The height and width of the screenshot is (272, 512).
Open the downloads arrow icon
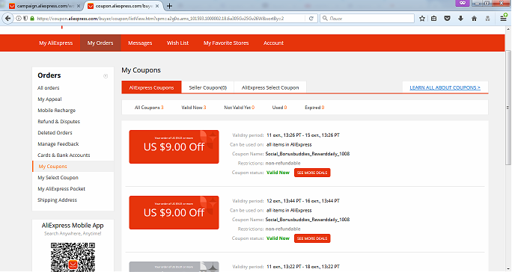[460, 19]
